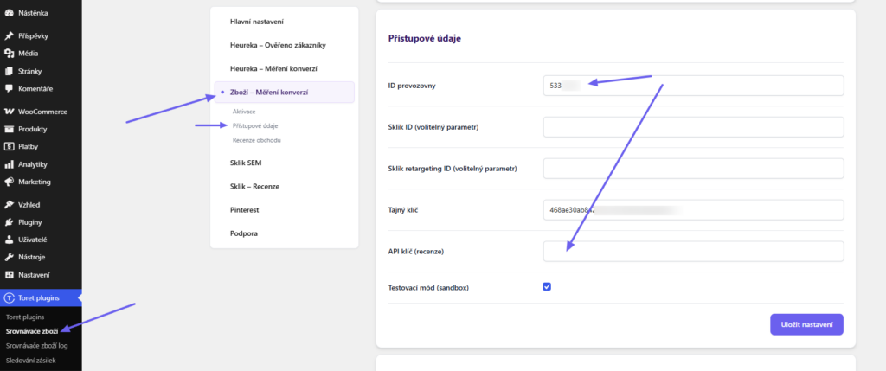The height and width of the screenshot is (371, 886).
Task: Click the Nástroje wrench icon
Action: click(9, 258)
